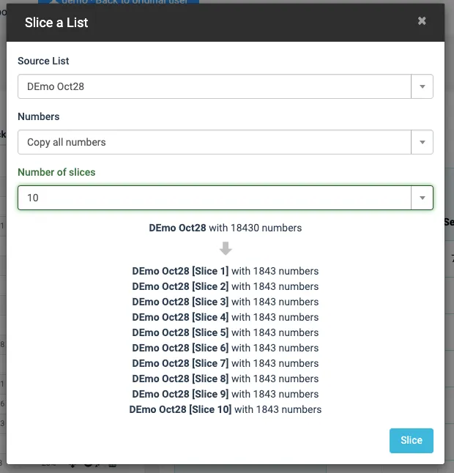The width and height of the screenshot is (454, 473).
Task: Click the Numbers label
Action: [39, 116]
